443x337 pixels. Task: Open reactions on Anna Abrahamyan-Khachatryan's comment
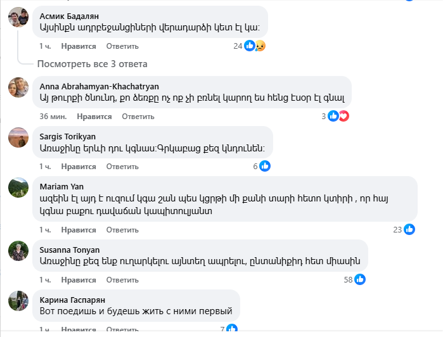(x=338, y=116)
